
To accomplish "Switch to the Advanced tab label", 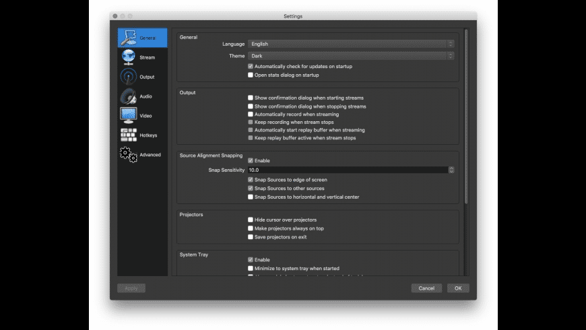I will (150, 154).
